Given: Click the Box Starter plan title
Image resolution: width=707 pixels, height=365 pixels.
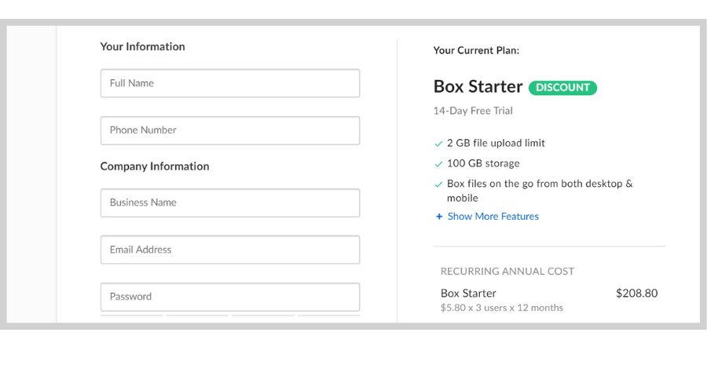Looking at the screenshot, I should pyautogui.click(x=478, y=86).
